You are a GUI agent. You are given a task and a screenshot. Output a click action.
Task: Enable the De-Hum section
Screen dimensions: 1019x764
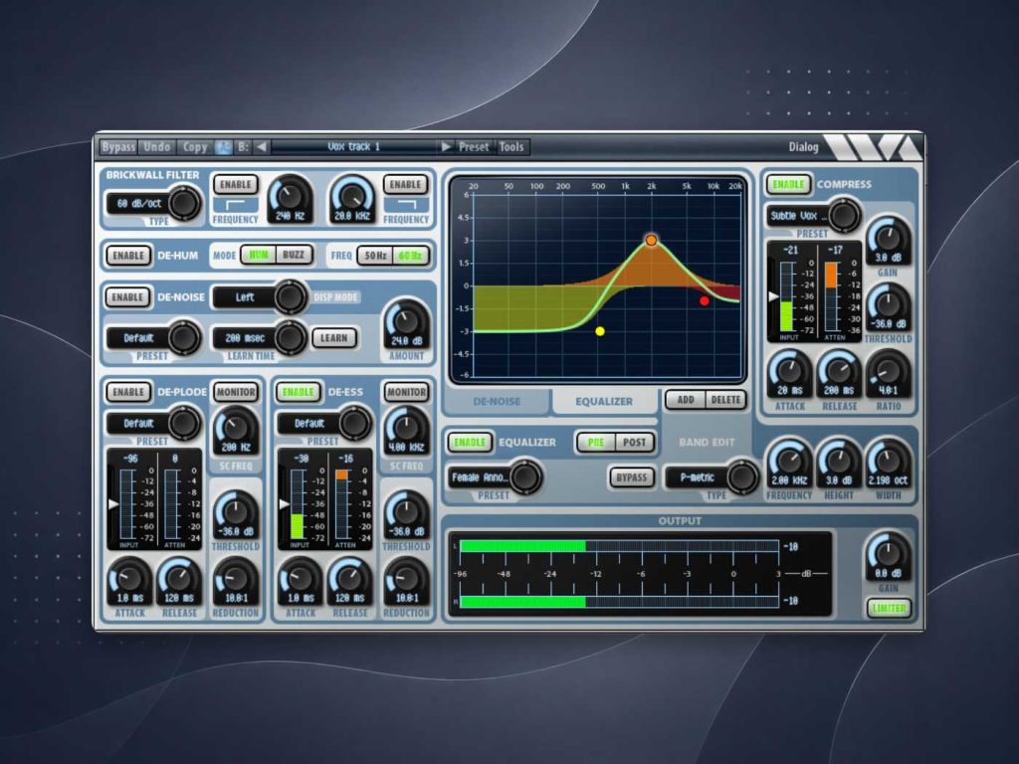click(x=128, y=256)
